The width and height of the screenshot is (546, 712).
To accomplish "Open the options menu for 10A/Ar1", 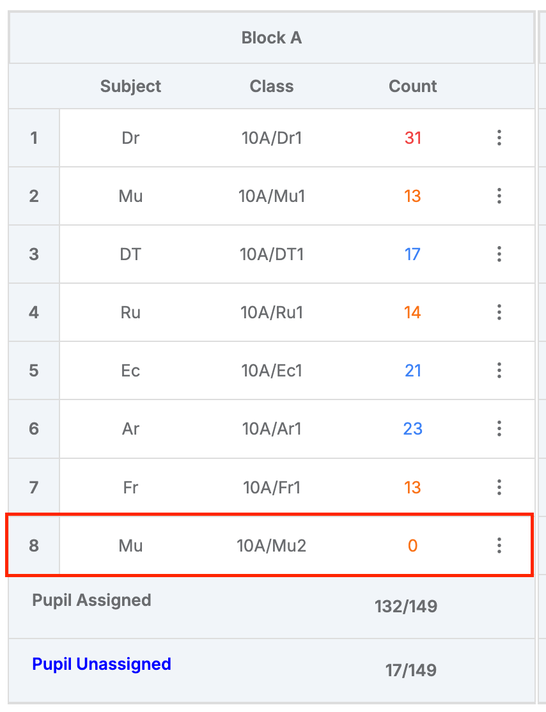I will [499, 429].
